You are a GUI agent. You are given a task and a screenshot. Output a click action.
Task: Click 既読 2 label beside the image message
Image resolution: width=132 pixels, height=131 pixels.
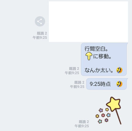pos(42,33)
